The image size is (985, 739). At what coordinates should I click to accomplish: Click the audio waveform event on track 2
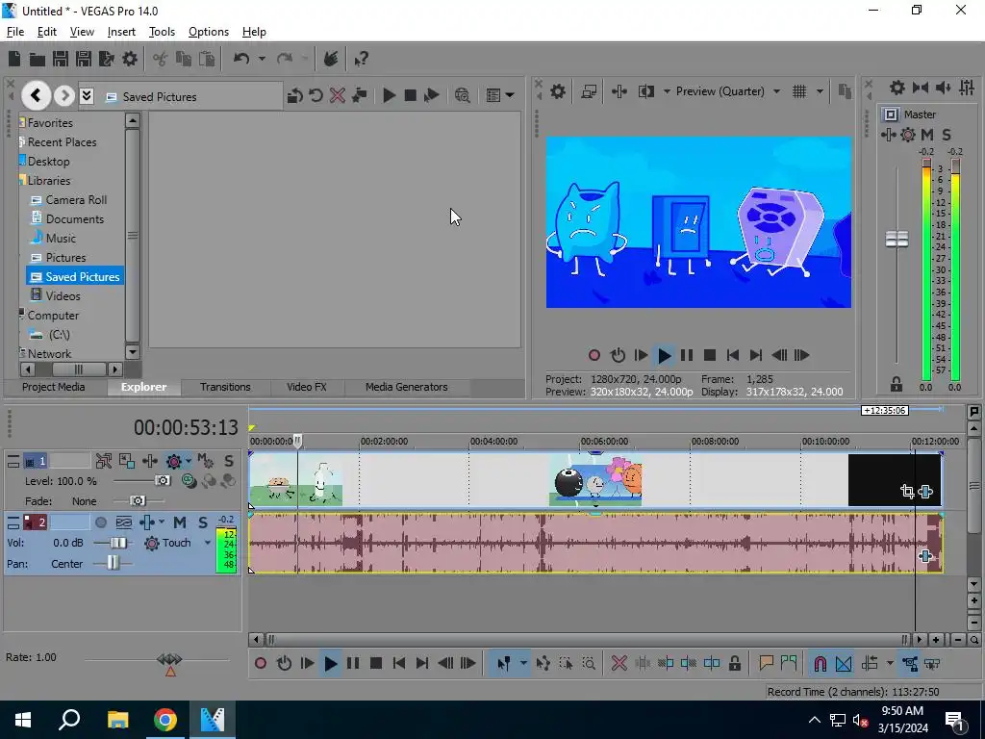pyautogui.click(x=594, y=543)
